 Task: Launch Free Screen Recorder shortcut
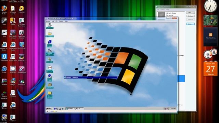pyautogui.click(x=22, y=34)
